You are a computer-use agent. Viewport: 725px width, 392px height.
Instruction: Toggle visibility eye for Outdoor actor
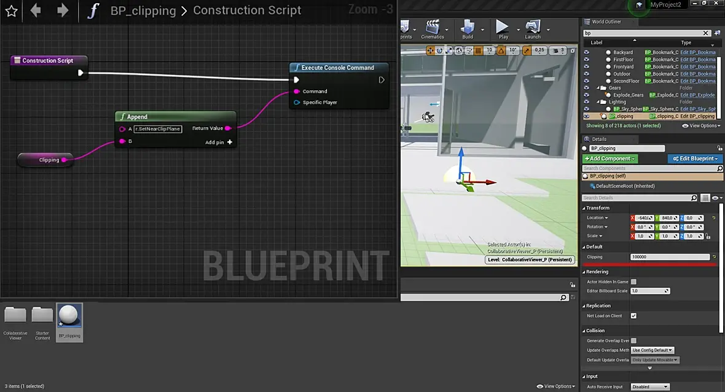click(x=586, y=74)
